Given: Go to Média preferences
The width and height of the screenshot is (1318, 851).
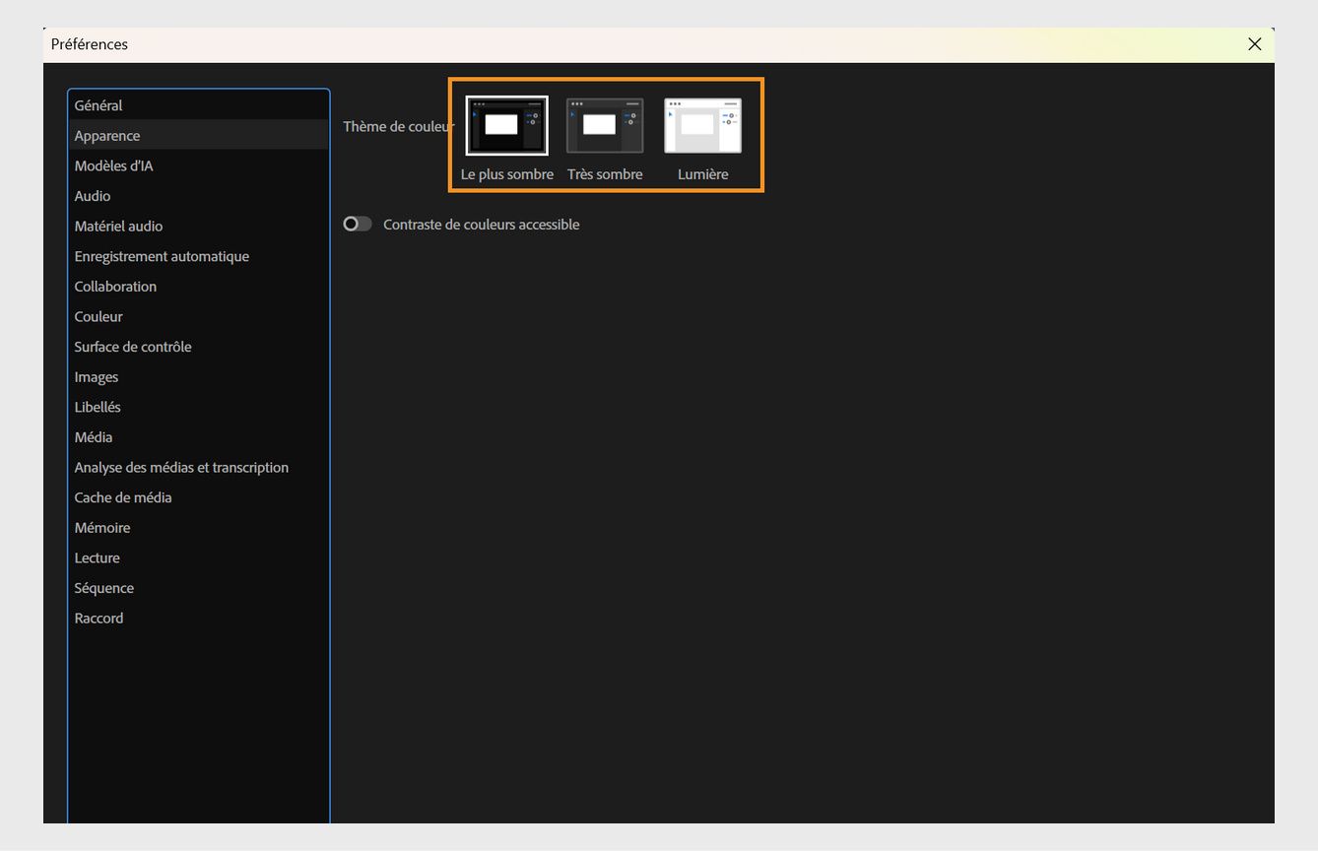Looking at the screenshot, I should pos(198,437).
